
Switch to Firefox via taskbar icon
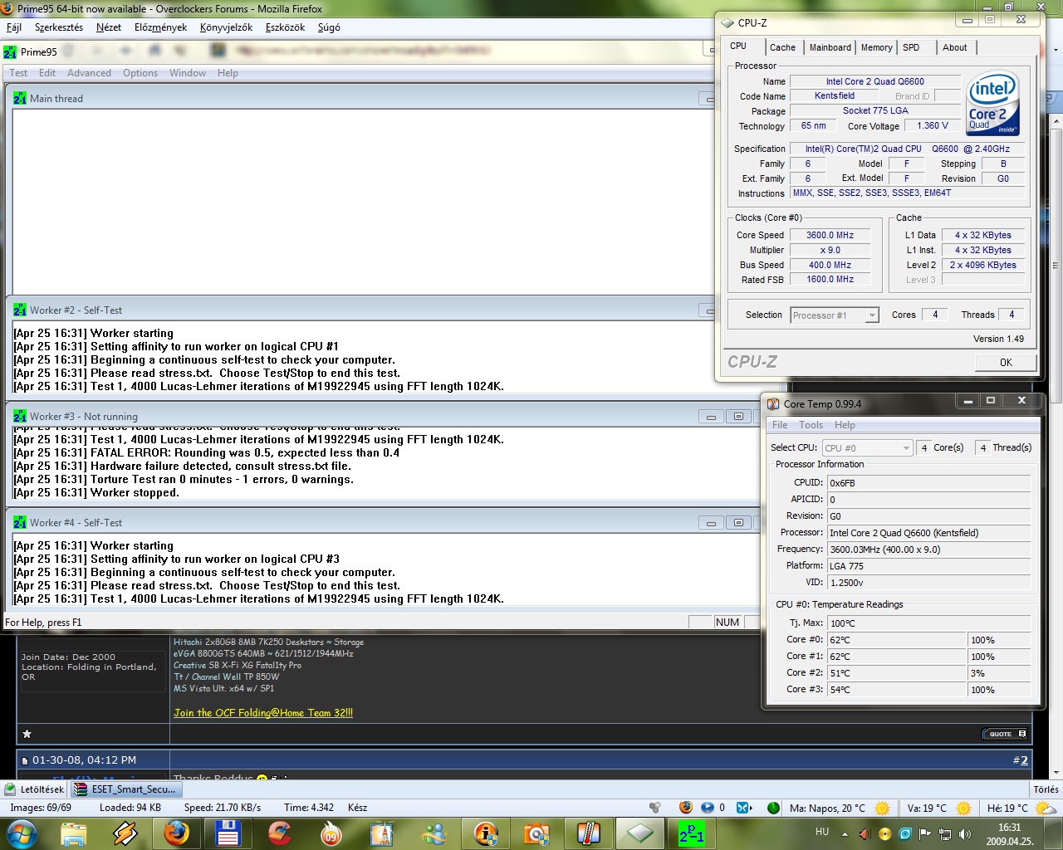177,833
